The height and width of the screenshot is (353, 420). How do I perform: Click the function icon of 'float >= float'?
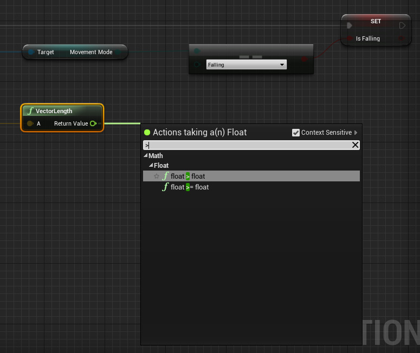[x=165, y=187]
